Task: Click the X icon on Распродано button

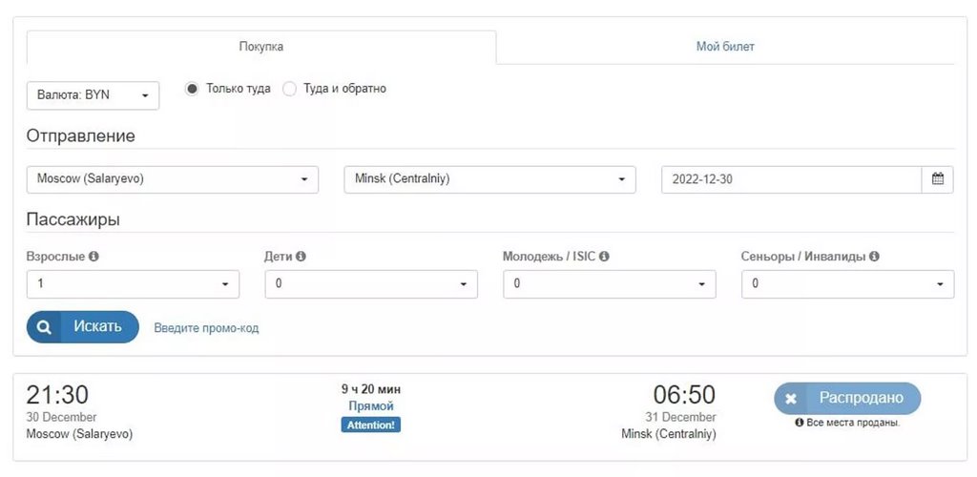Action: coord(791,399)
